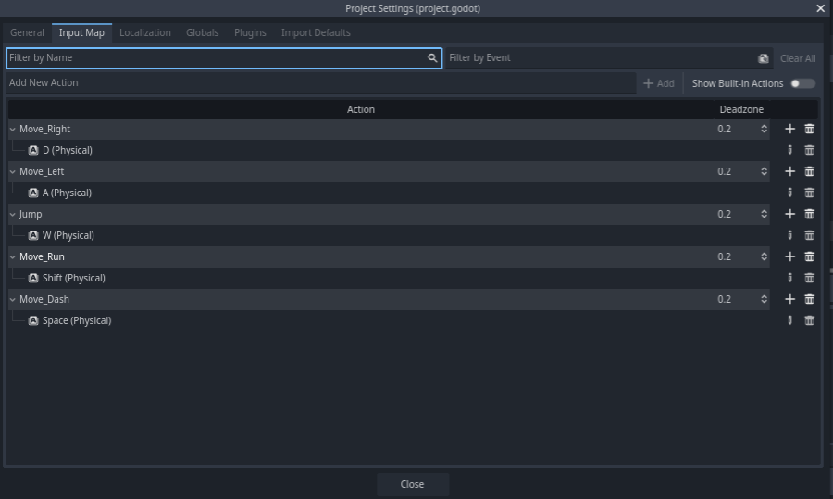Switch to the Localization tab
Screen dimensions: 833x499
point(144,32)
